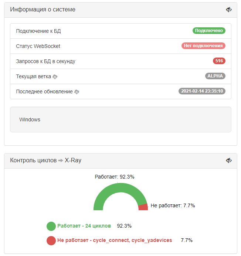Click the green Работает legend circle

51,226
